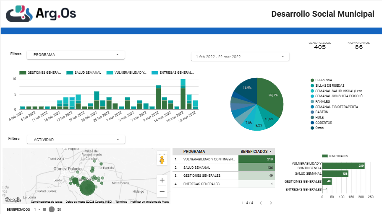Screen dimensions: 382x214
Task: Click Notificar un problema de Maps link
Action: pyautogui.click(x=149, y=201)
